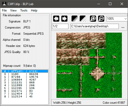
Task: Open the 100% zoom dropdown
Action: pyautogui.click(x=117, y=19)
